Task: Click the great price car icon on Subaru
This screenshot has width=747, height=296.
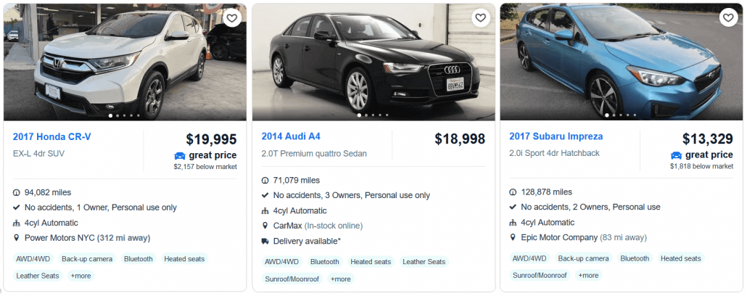Action: 676,155
